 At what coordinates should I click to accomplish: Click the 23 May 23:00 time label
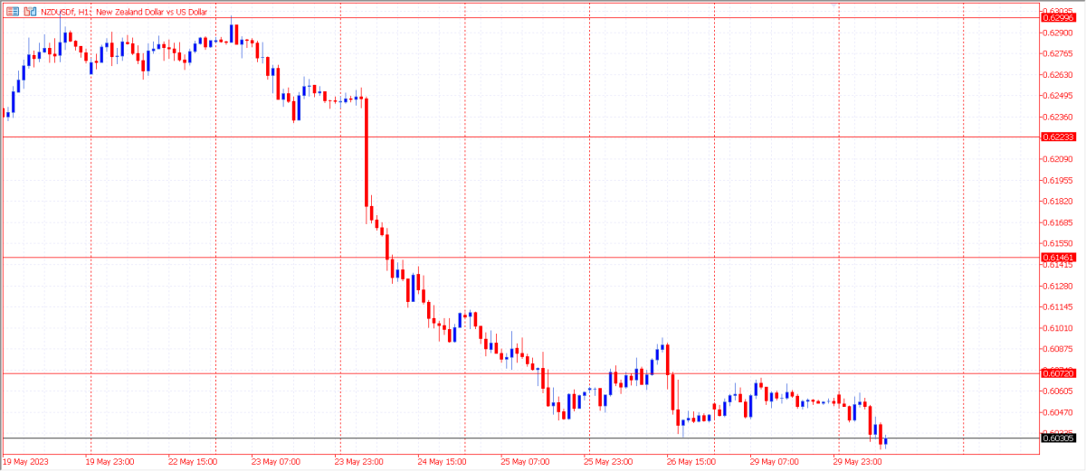359,462
